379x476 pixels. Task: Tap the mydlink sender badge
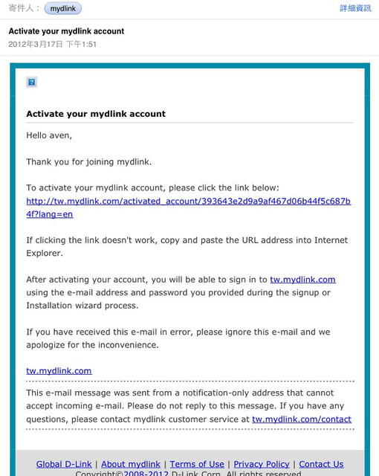62,8
